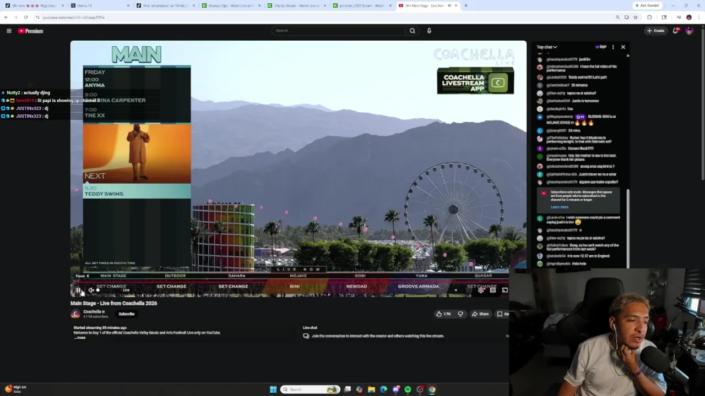Image resolution: width=705 pixels, height=396 pixels.
Task: Subscribe to the Coachella channel
Action: pyautogui.click(x=126, y=314)
